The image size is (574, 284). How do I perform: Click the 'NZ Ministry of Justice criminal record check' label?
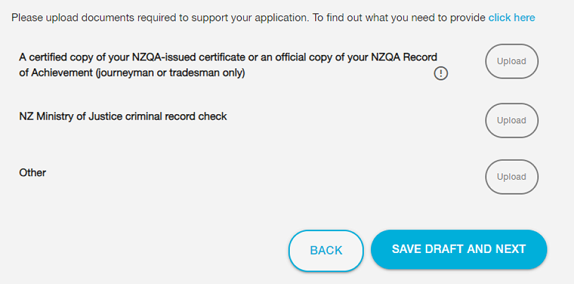pyautogui.click(x=123, y=116)
